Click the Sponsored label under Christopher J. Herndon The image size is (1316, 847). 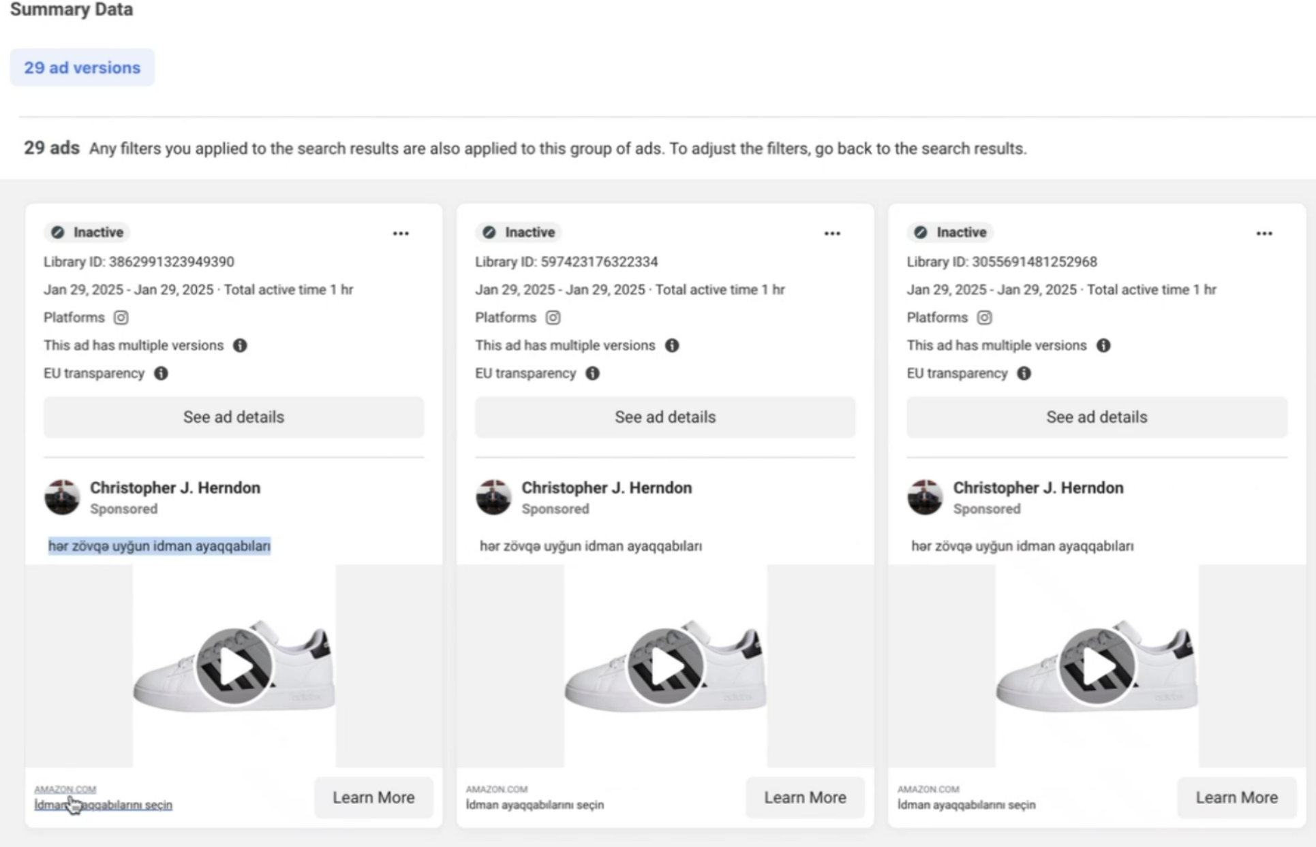(x=125, y=509)
